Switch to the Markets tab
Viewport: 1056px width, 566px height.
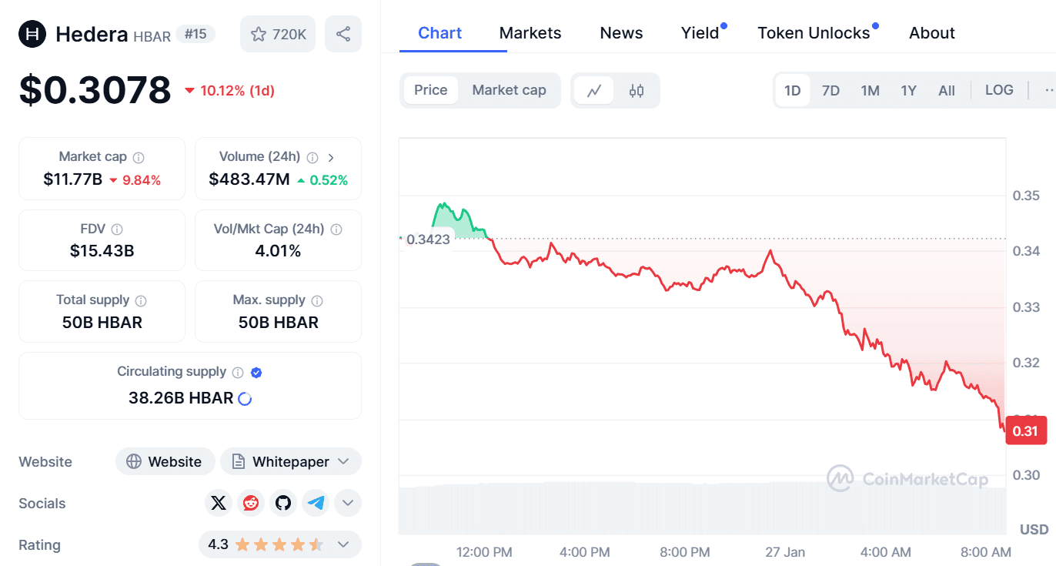pos(530,33)
